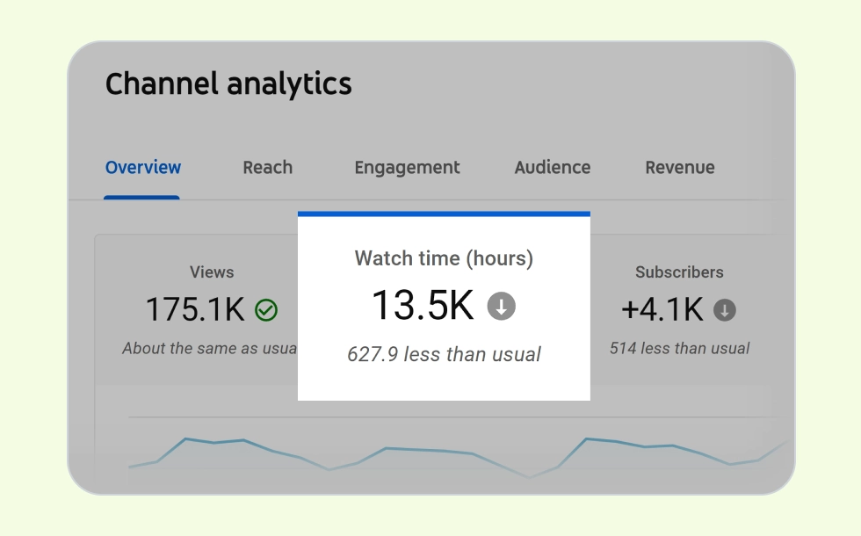Click the 13.5K watch time value
Screen dimensions: 861x536
[x=423, y=306]
